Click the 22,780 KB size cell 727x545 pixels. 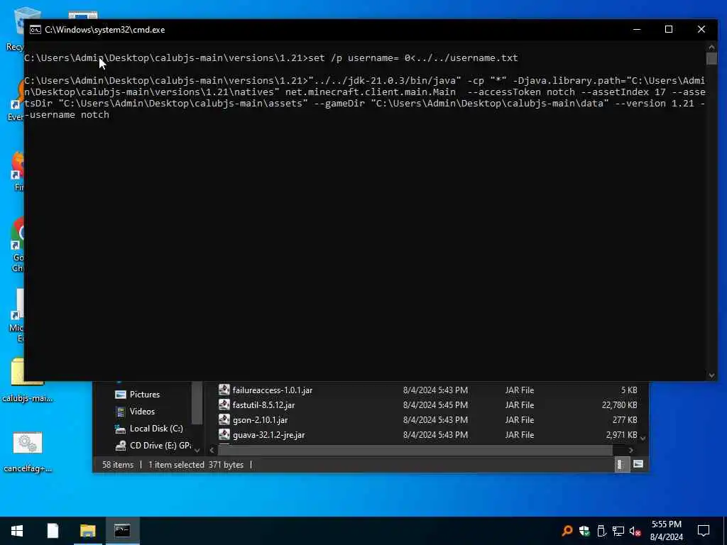pos(619,405)
